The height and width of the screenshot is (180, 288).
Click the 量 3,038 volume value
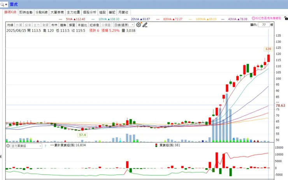[128, 31]
